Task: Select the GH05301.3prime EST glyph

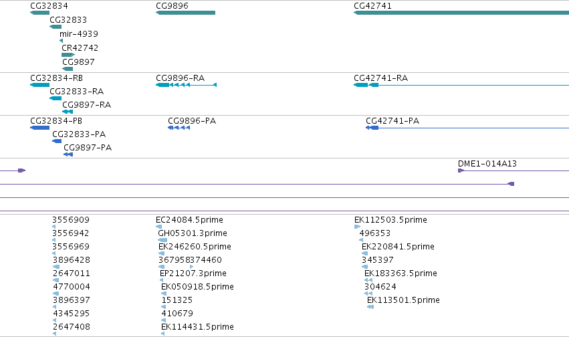Action: (162, 240)
